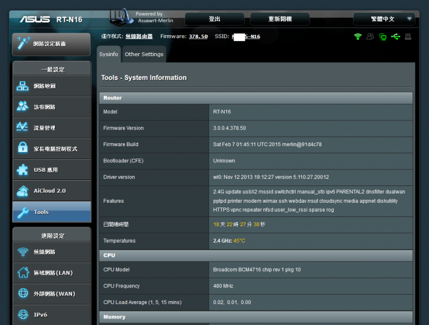This screenshot has width=429, height=325.
Task: Click the printer status icon in header
Action: click(408, 36)
